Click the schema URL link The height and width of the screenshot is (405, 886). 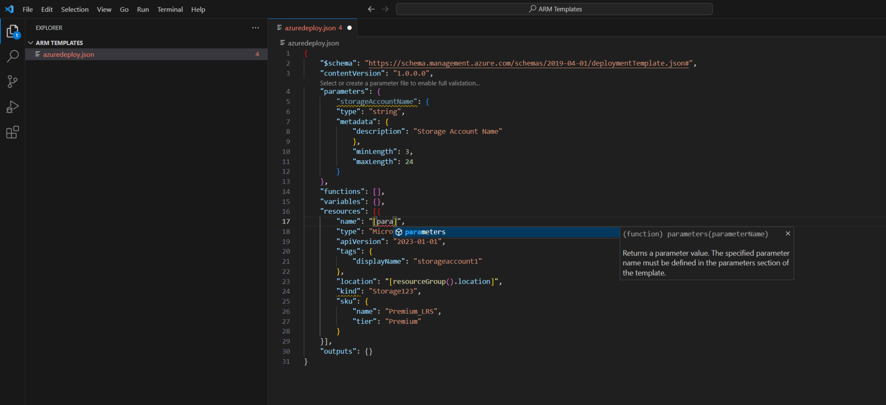[528, 63]
